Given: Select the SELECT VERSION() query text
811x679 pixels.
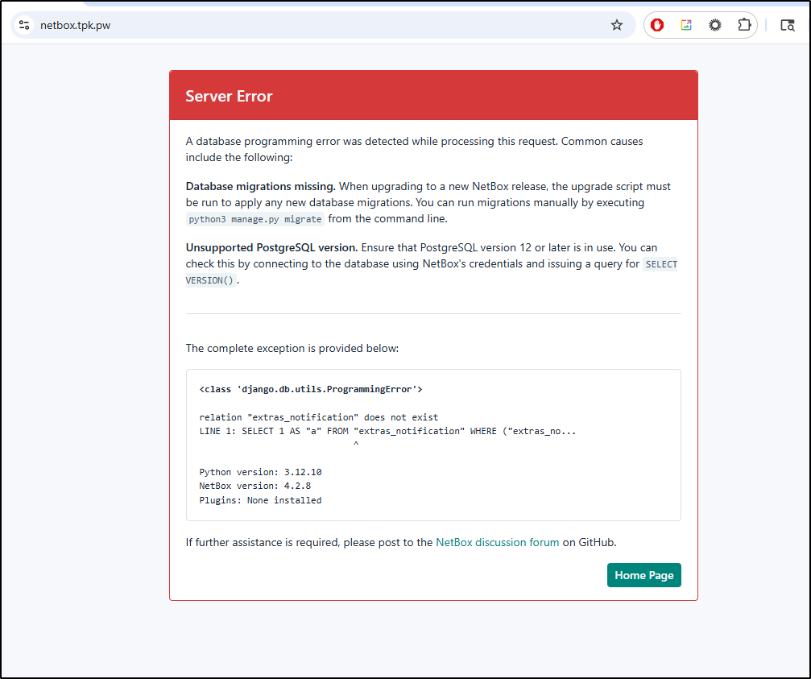Looking at the screenshot, I should (x=432, y=272).
